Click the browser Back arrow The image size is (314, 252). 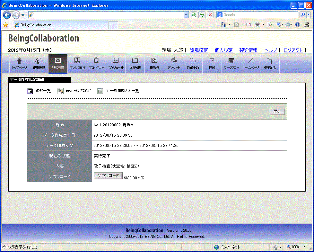(x=7, y=15)
